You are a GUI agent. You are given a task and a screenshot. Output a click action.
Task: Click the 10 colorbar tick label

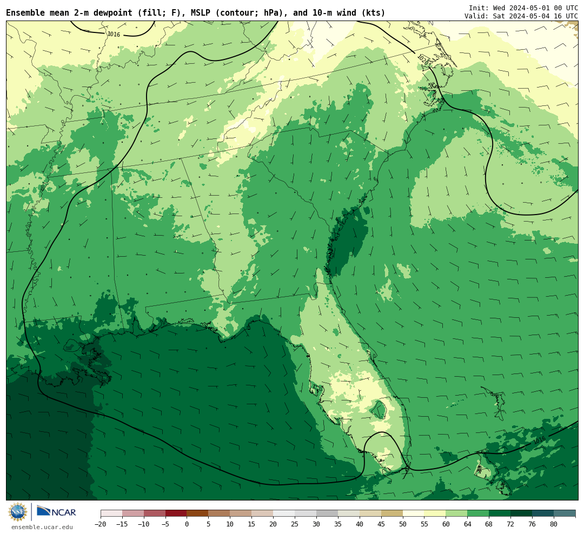pyautogui.click(x=230, y=524)
